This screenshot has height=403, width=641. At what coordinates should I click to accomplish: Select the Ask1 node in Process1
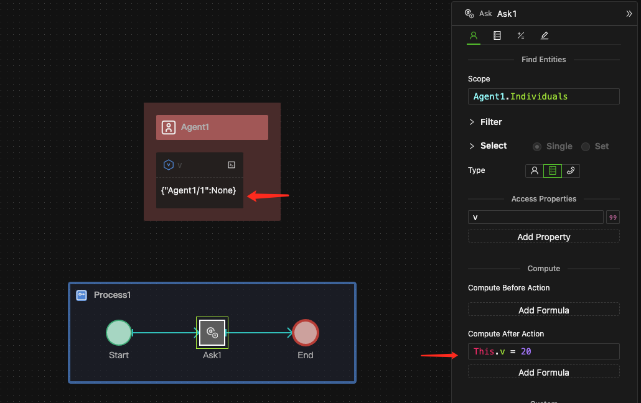tap(212, 333)
